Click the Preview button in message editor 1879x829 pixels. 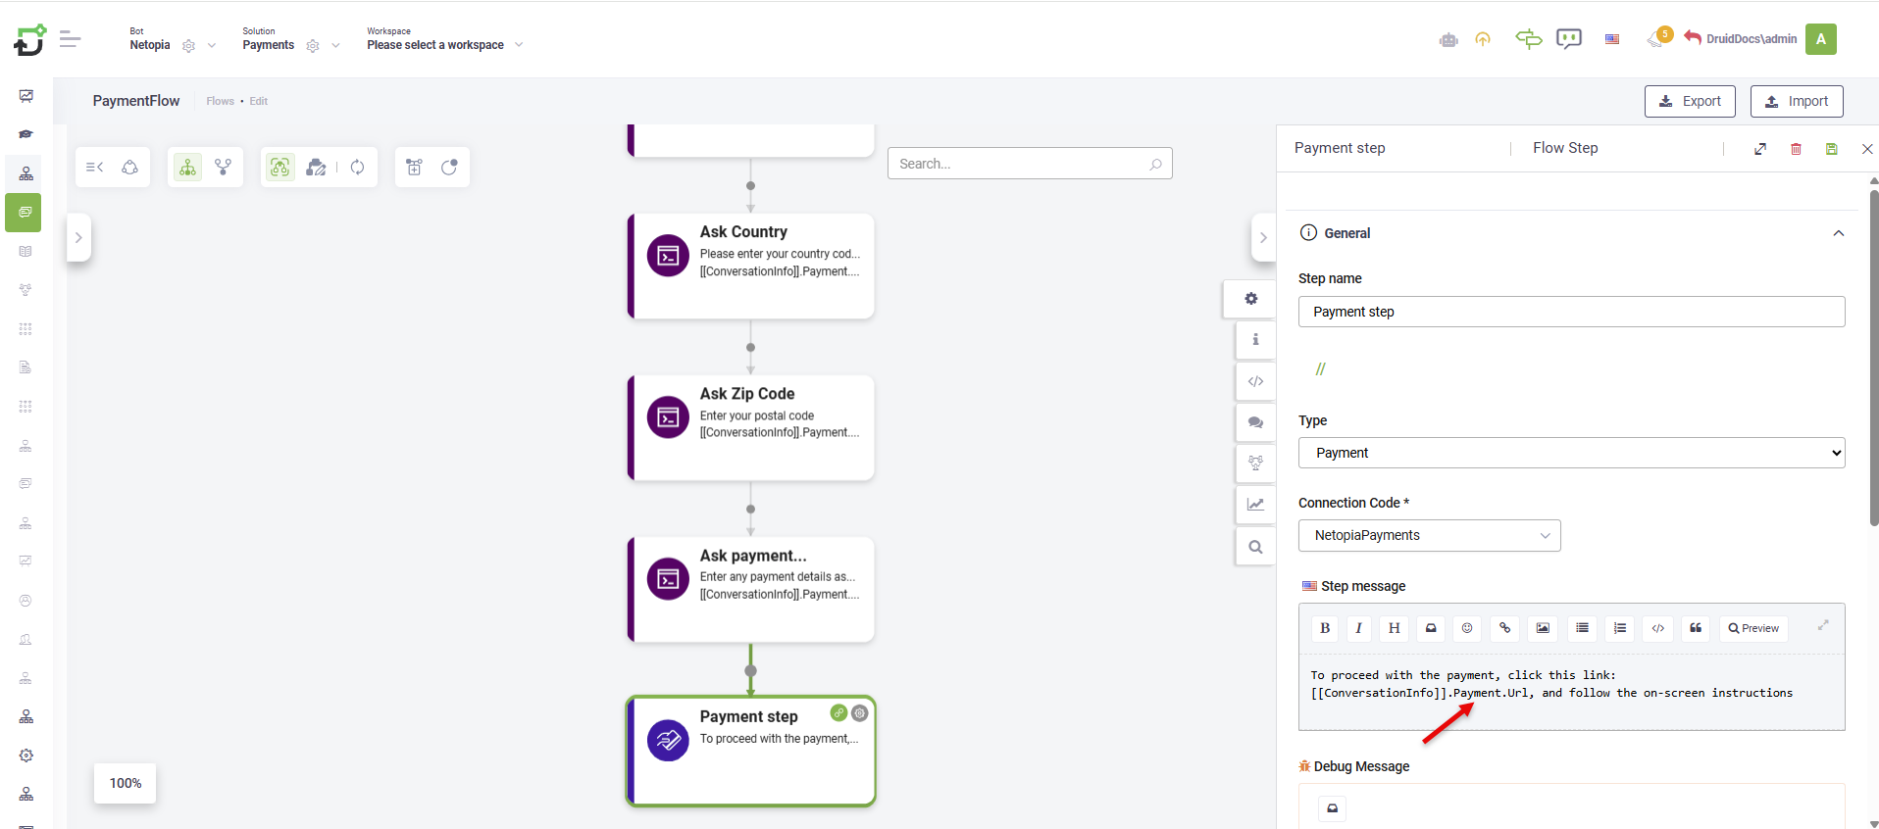(x=1753, y=628)
